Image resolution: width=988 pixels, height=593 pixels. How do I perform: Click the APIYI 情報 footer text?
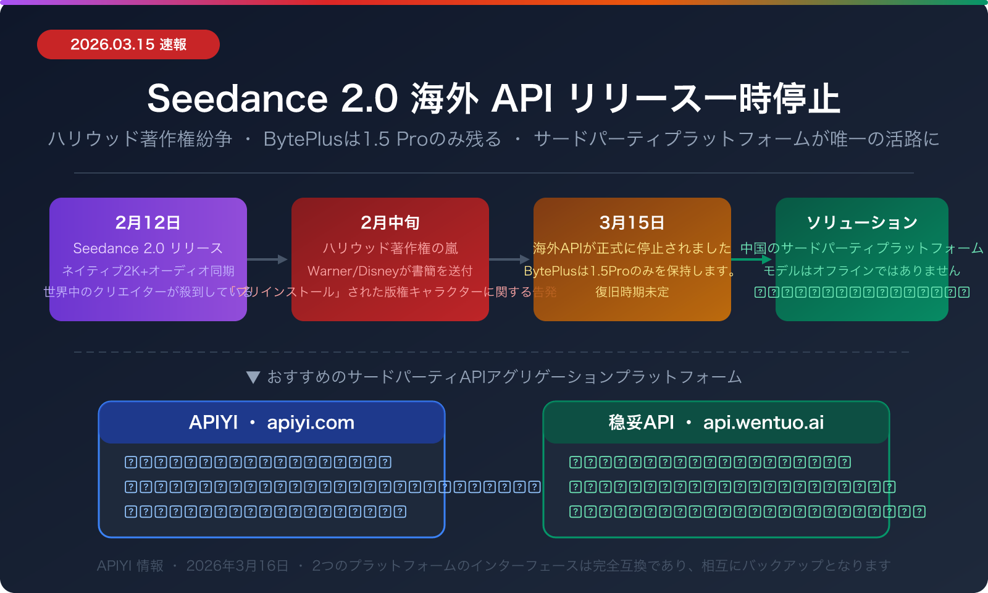pyautogui.click(x=130, y=565)
